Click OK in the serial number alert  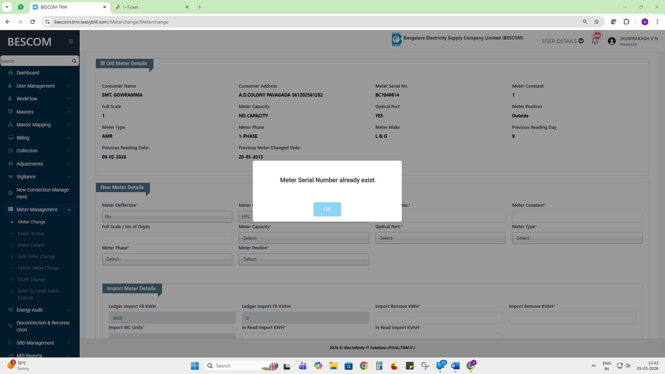(x=327, y=209)
